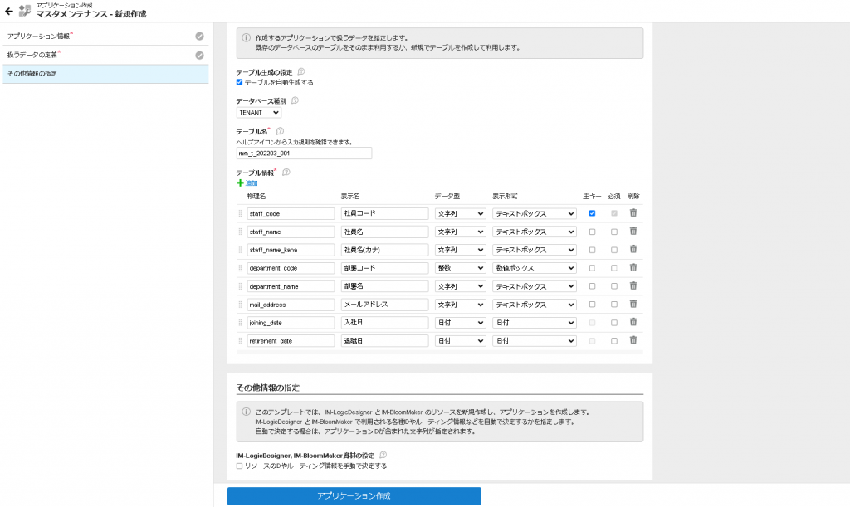Viewport: 850px width, 507px height.
Task: Select 扱うデータの定義 step in sidebar
Action: click(x=105, y=56)
